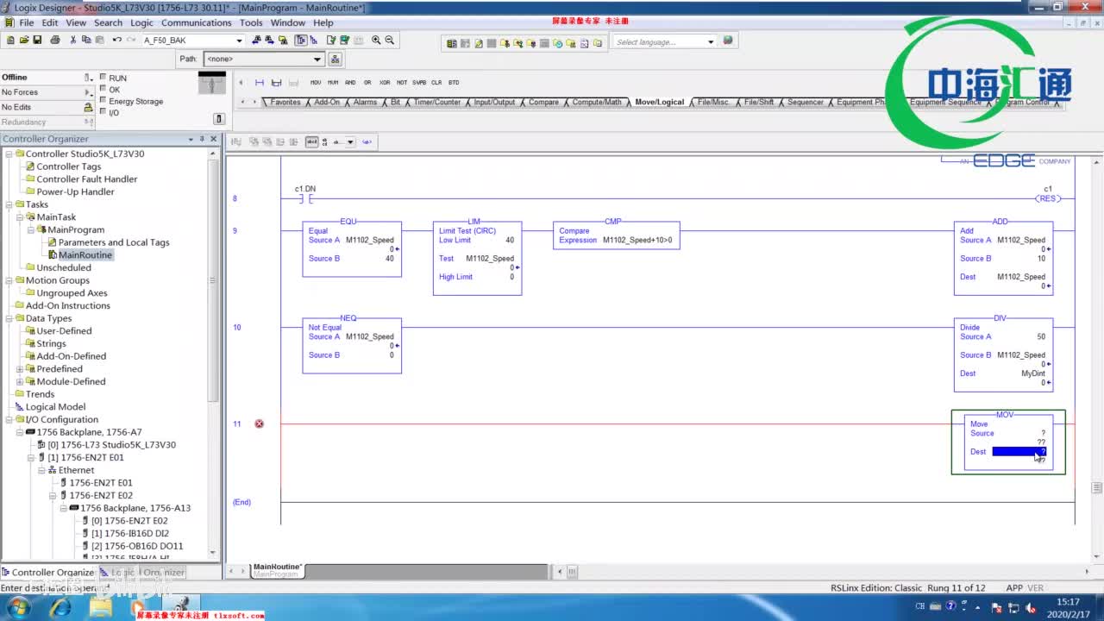Insert a NOT instruction from the toolbar
This screenshot has height=621, width=1104.
coord(402,83)
